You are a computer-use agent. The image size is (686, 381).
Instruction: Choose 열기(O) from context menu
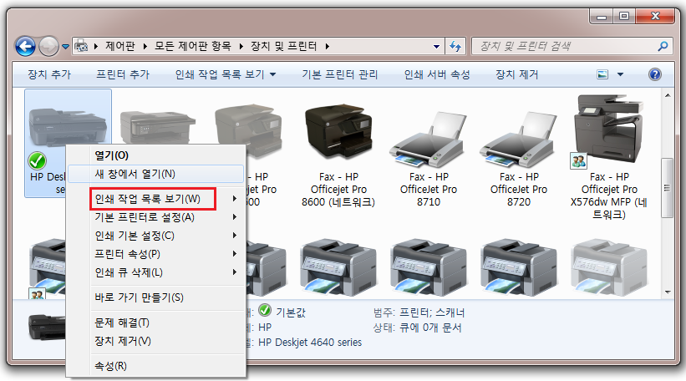point(155,155)
